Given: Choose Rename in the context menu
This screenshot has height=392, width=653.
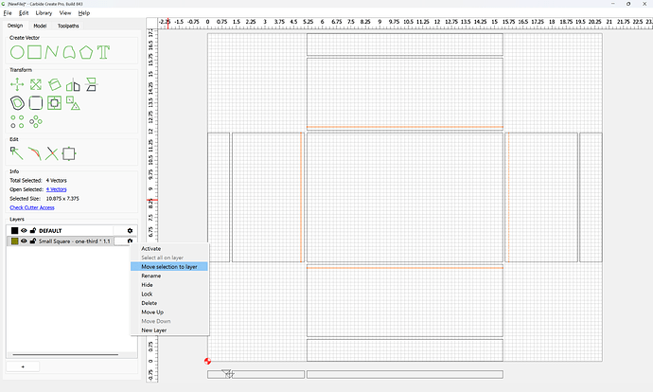Looking at the screenshot, I should (169, 276).
